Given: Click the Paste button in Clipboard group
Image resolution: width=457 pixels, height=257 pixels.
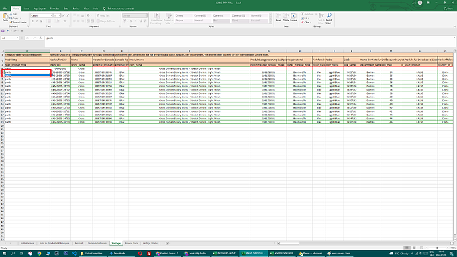Looking at the screenshot, I should (5, 17).
